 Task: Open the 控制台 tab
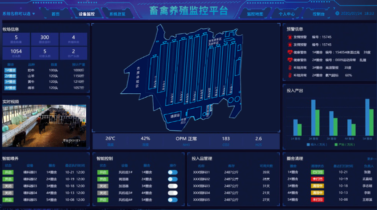click(318, 14)
